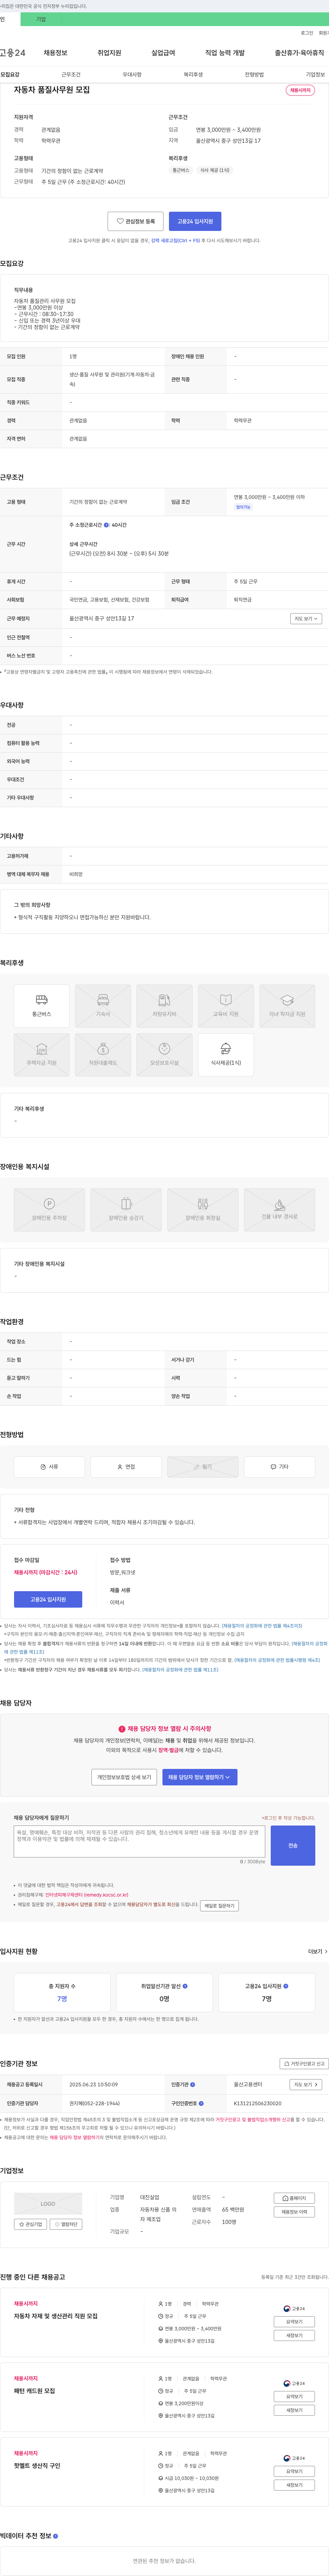Click the 직원대출제도 money bag icon
The height and width of the screenshot is (2576, 329).
pyautogui.click(x=103, y=1054)
